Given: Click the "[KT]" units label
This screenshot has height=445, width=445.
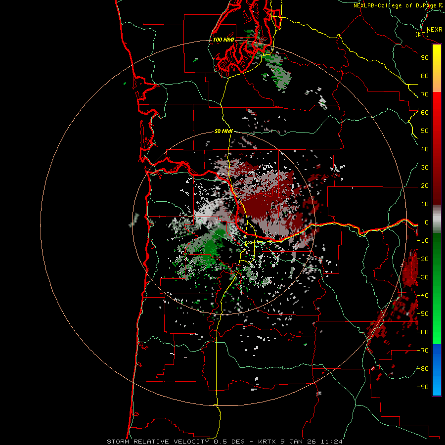Looking at the screenshot, I should (x=422, y=34).
